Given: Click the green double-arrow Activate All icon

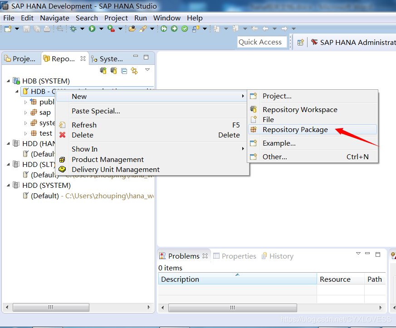Looking at the screenshot, I should (x=164, y=29).
